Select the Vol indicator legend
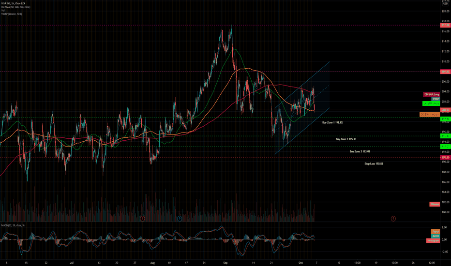The image size is (451, 266). 3,10
